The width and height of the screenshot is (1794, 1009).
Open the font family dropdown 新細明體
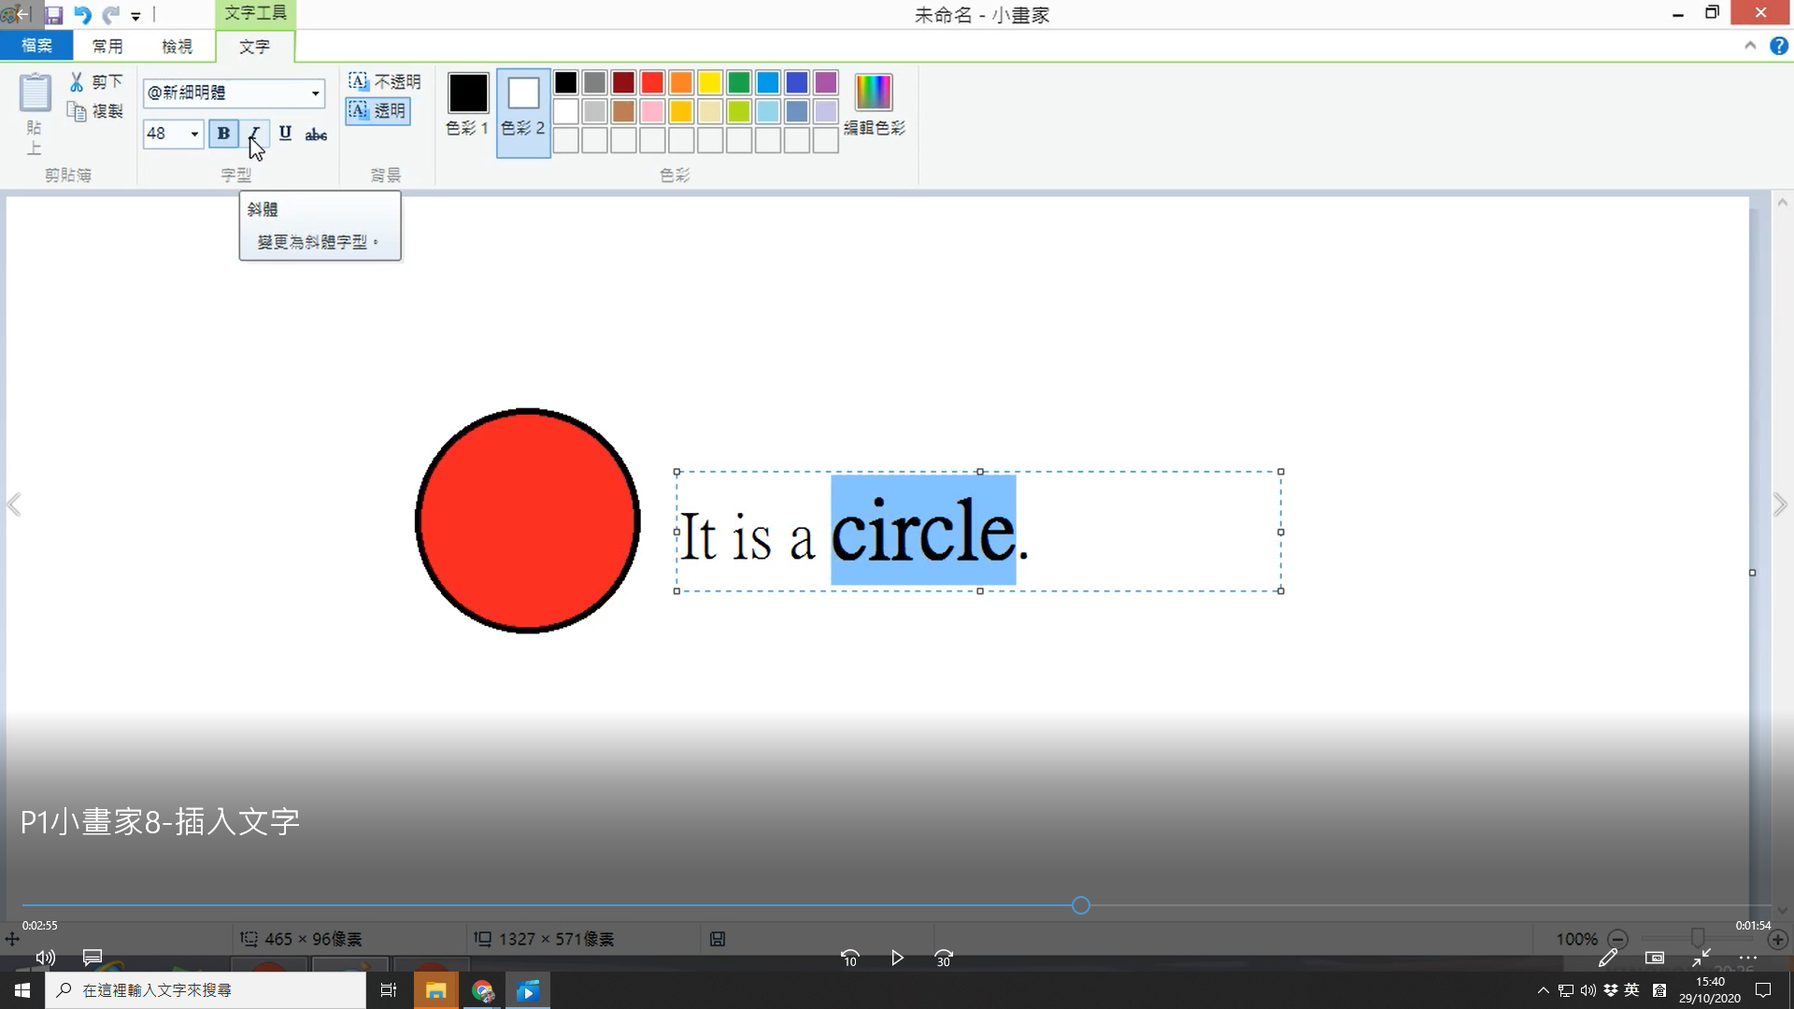(315, 92)
